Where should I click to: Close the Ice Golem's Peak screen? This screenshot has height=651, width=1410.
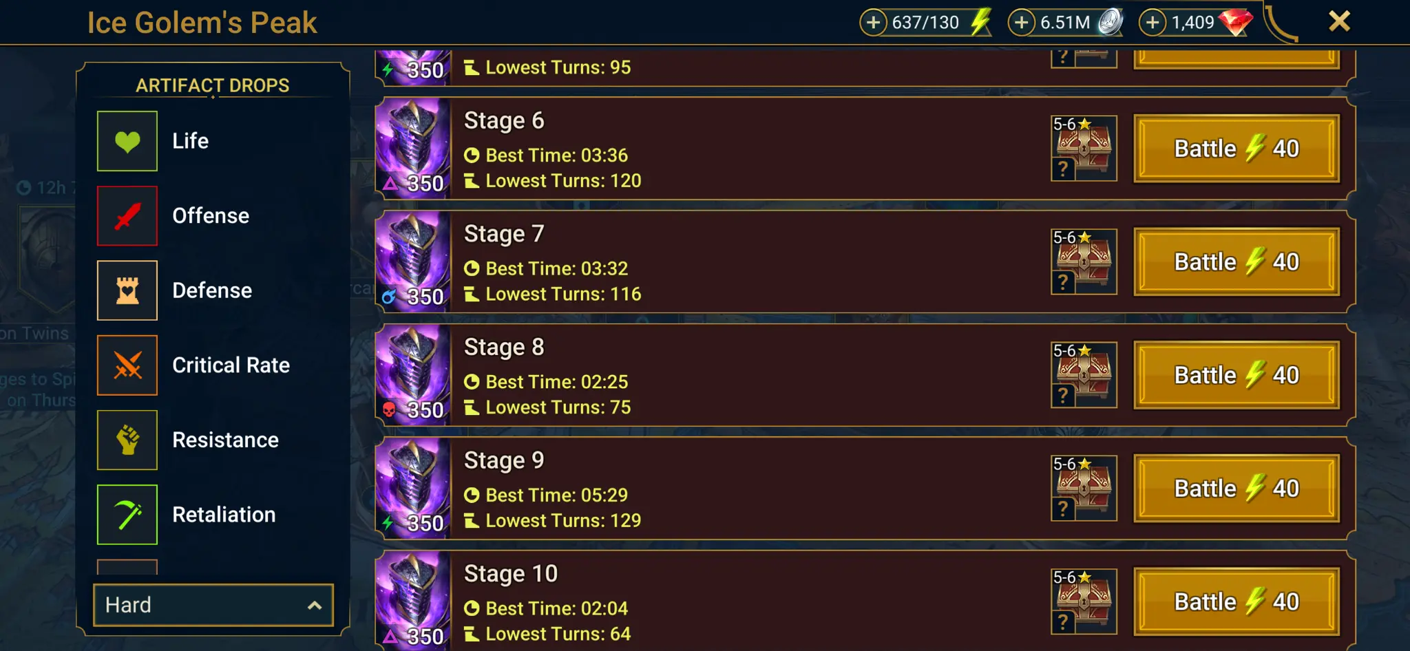[x=1339, y=21]
